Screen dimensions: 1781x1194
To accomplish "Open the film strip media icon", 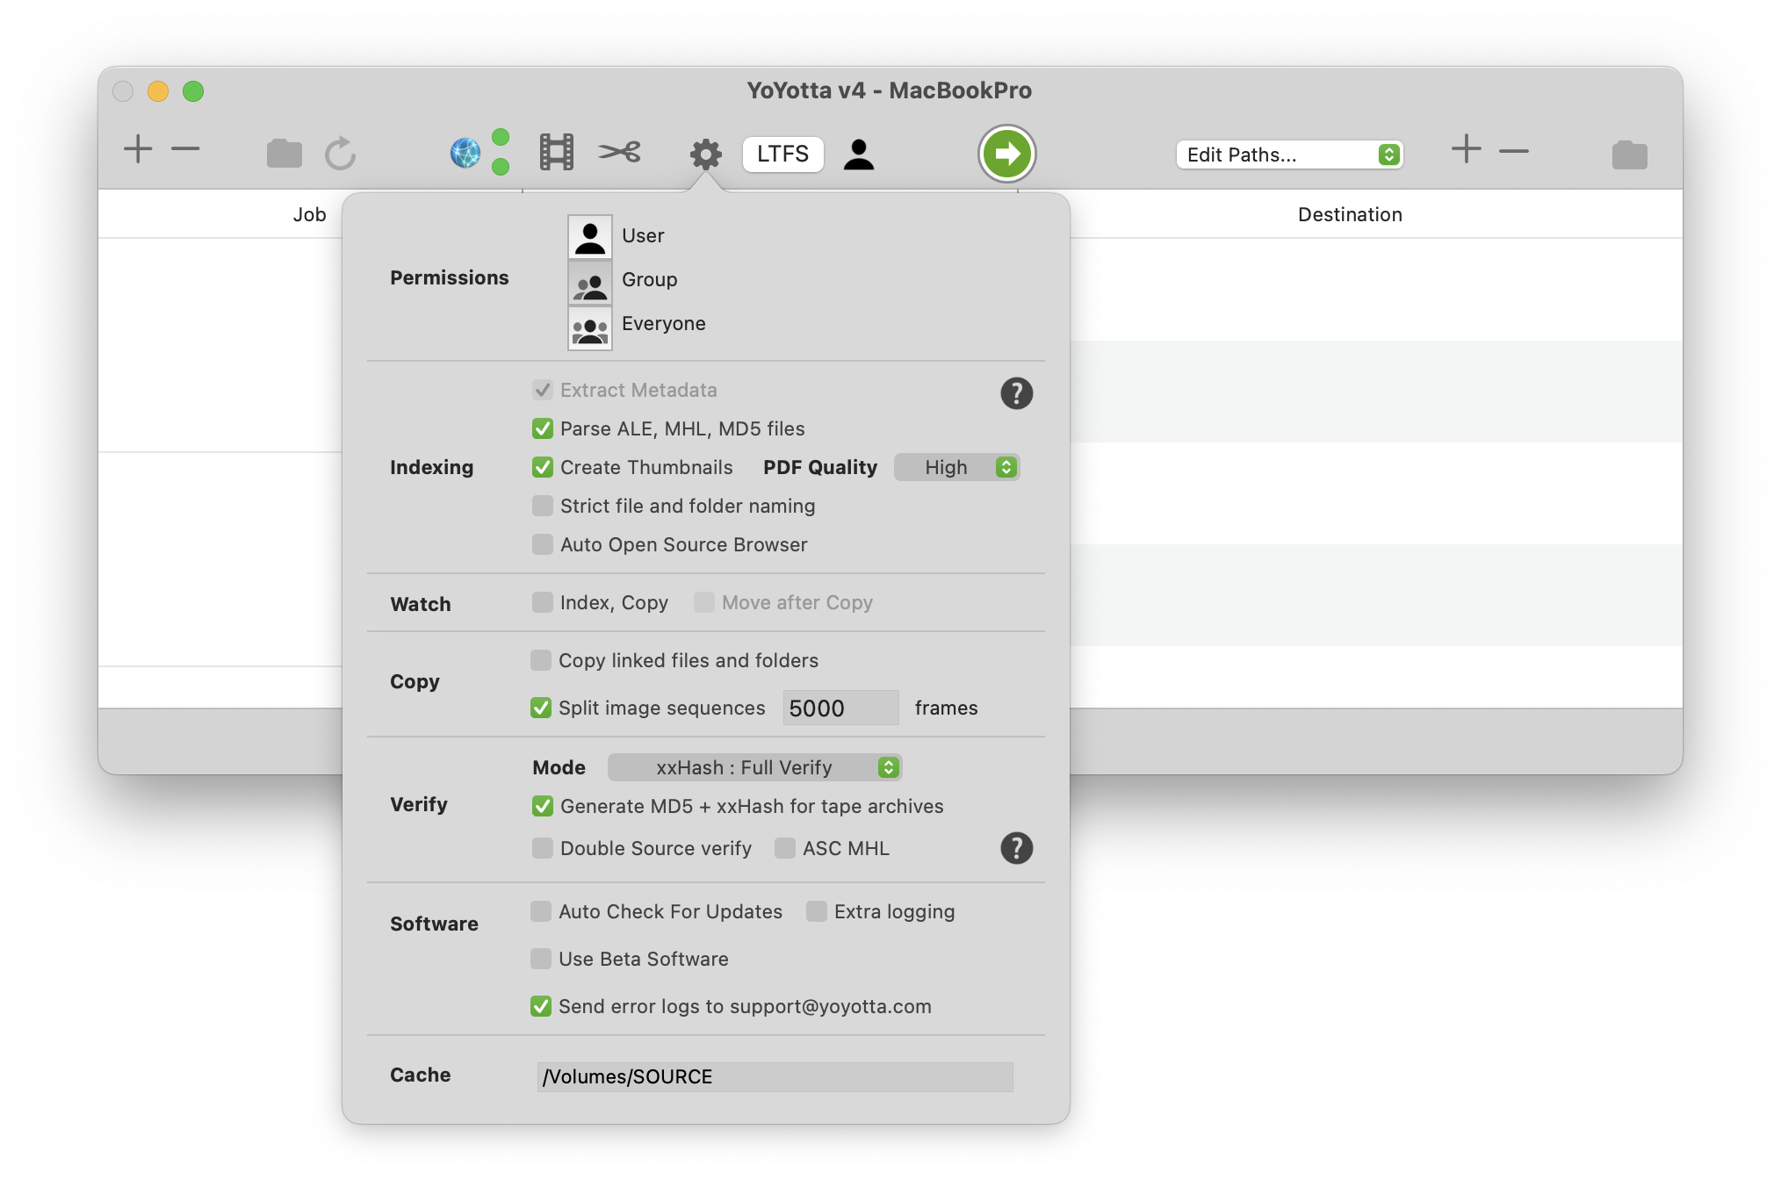I will click(x=557, y=153).
